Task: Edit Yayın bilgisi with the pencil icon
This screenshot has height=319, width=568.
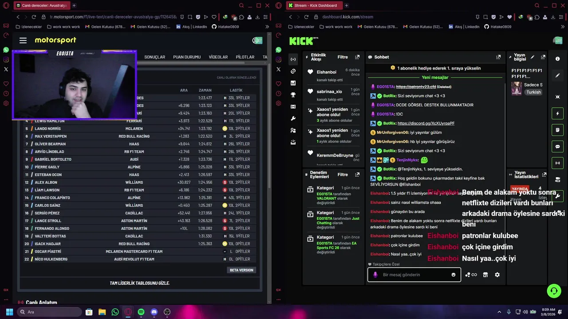Action: click(x=532, y=57)
